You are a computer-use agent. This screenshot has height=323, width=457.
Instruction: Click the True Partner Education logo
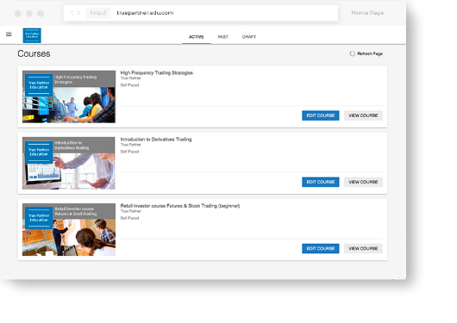pos(32,35)
